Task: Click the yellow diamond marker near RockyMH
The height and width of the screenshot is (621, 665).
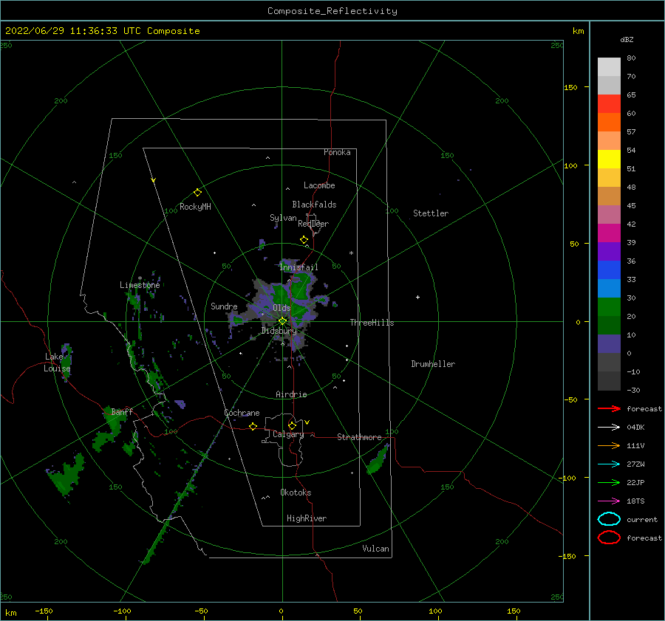Action: [x=197, y=193]
